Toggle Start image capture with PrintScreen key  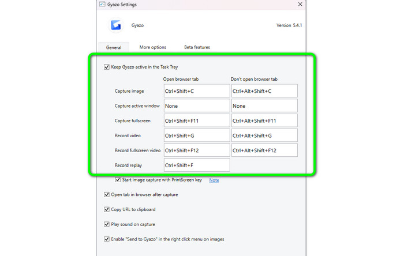(118, 179)
